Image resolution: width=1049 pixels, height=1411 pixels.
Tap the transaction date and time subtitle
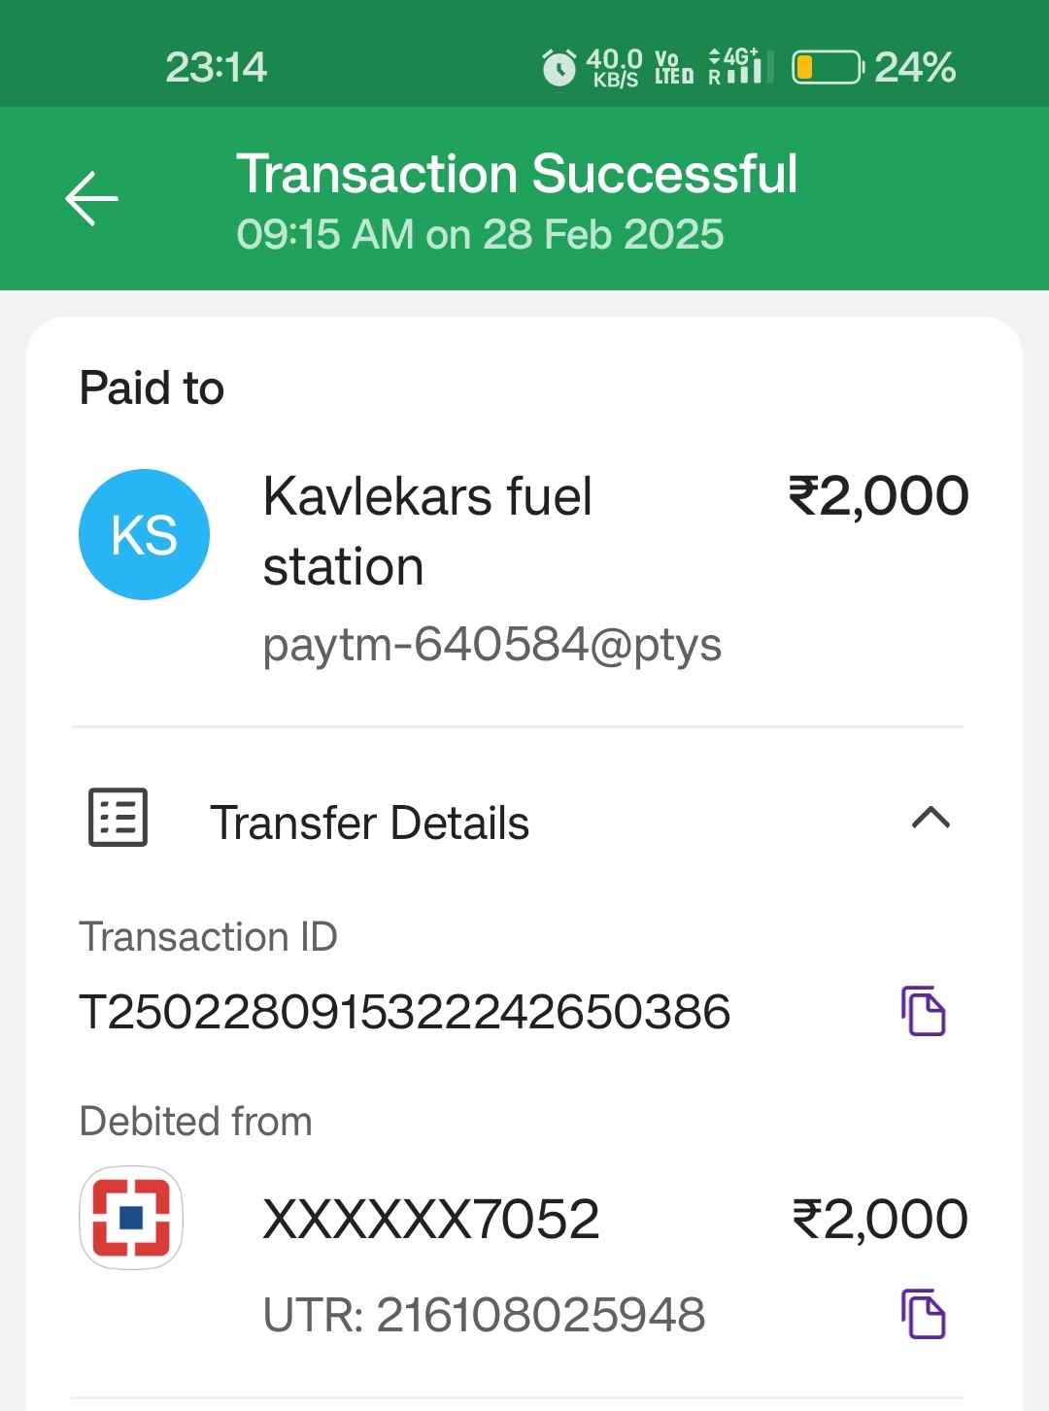[480, 234]
